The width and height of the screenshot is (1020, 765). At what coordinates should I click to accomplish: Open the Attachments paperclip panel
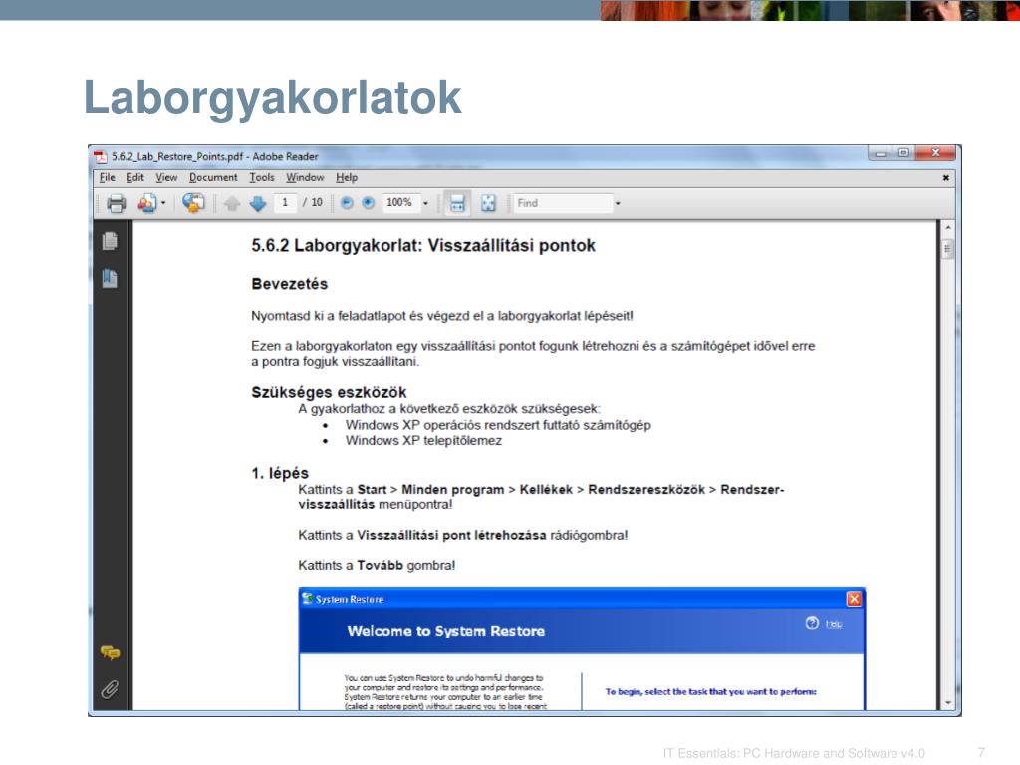click(x=110, y=689)
